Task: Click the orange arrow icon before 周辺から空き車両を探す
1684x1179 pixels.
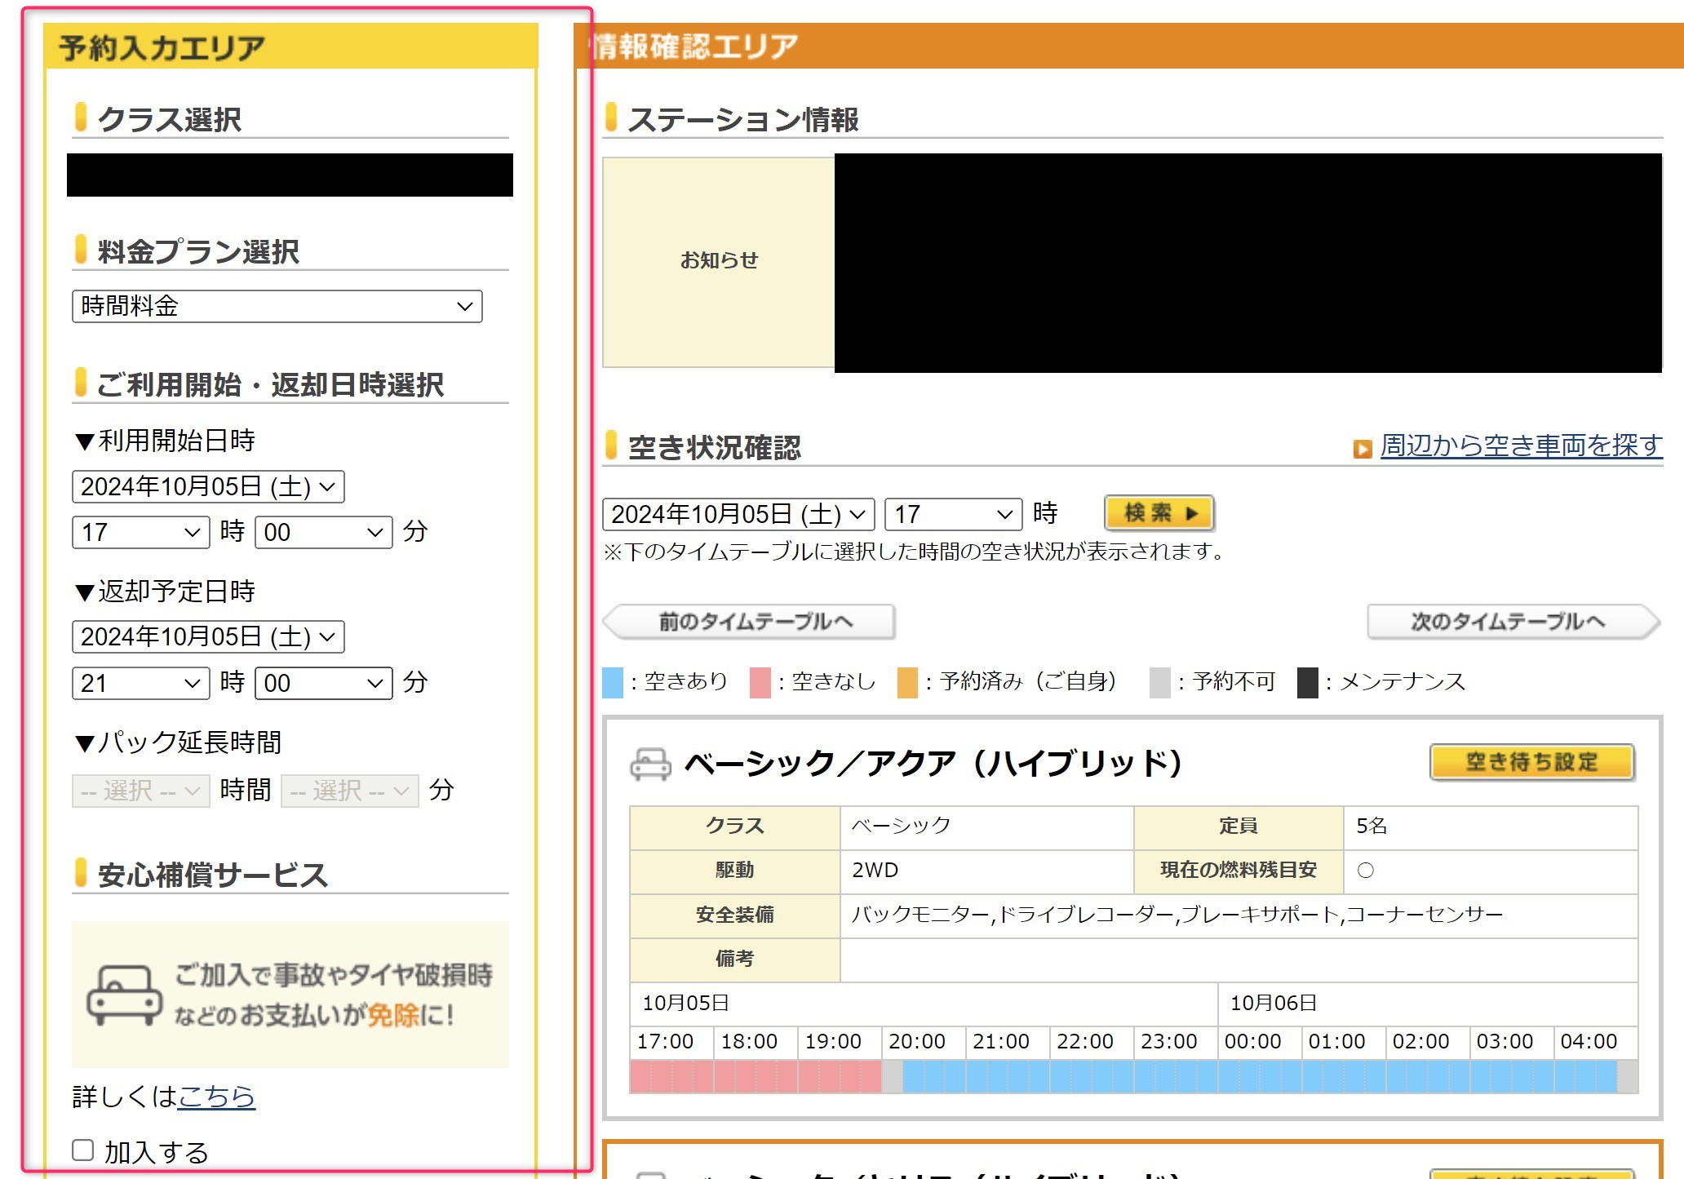Action: coord(1362,449)
